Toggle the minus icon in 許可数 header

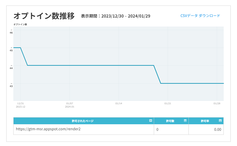point(185,120)
